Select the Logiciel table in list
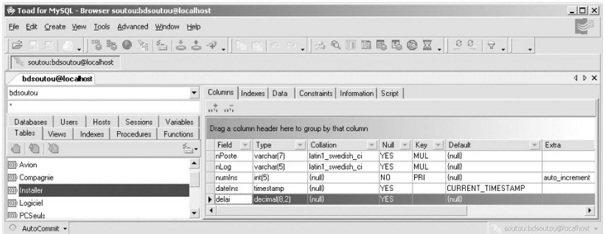Screen dimensions: 606x234 point(31,203)
